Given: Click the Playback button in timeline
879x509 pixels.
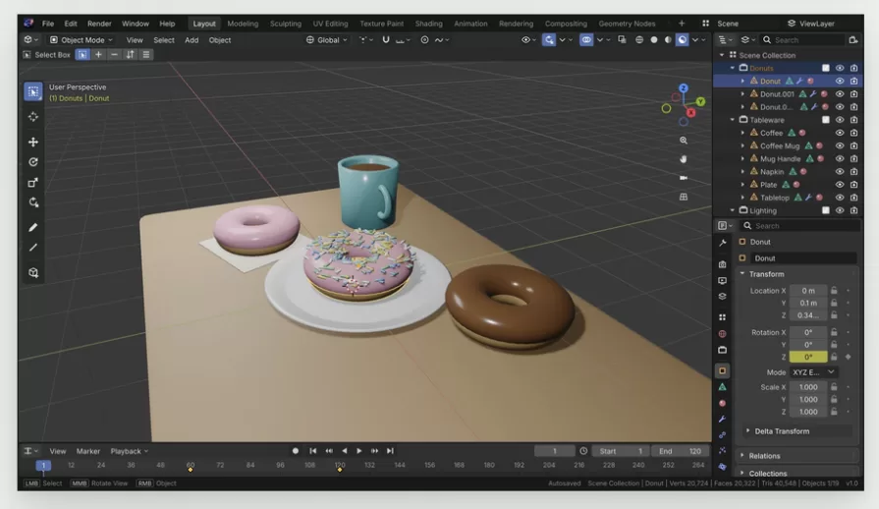Looking at the screenshot, I should click(x=130, y=451).
